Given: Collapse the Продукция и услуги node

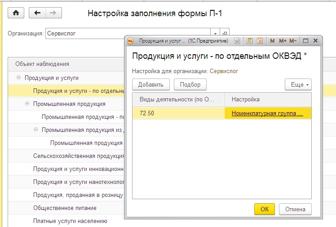Looking at the screenshot, I should pos(19,78).
